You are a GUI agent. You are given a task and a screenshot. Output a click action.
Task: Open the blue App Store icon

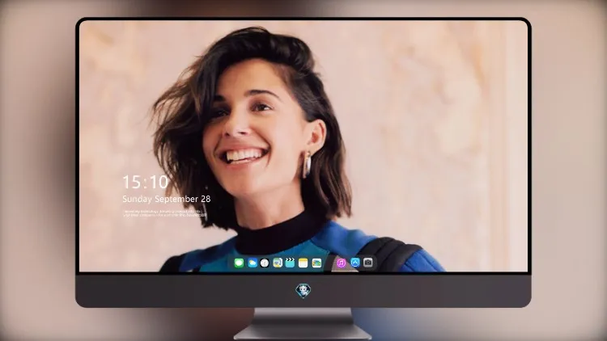click(x=355, y=263)
